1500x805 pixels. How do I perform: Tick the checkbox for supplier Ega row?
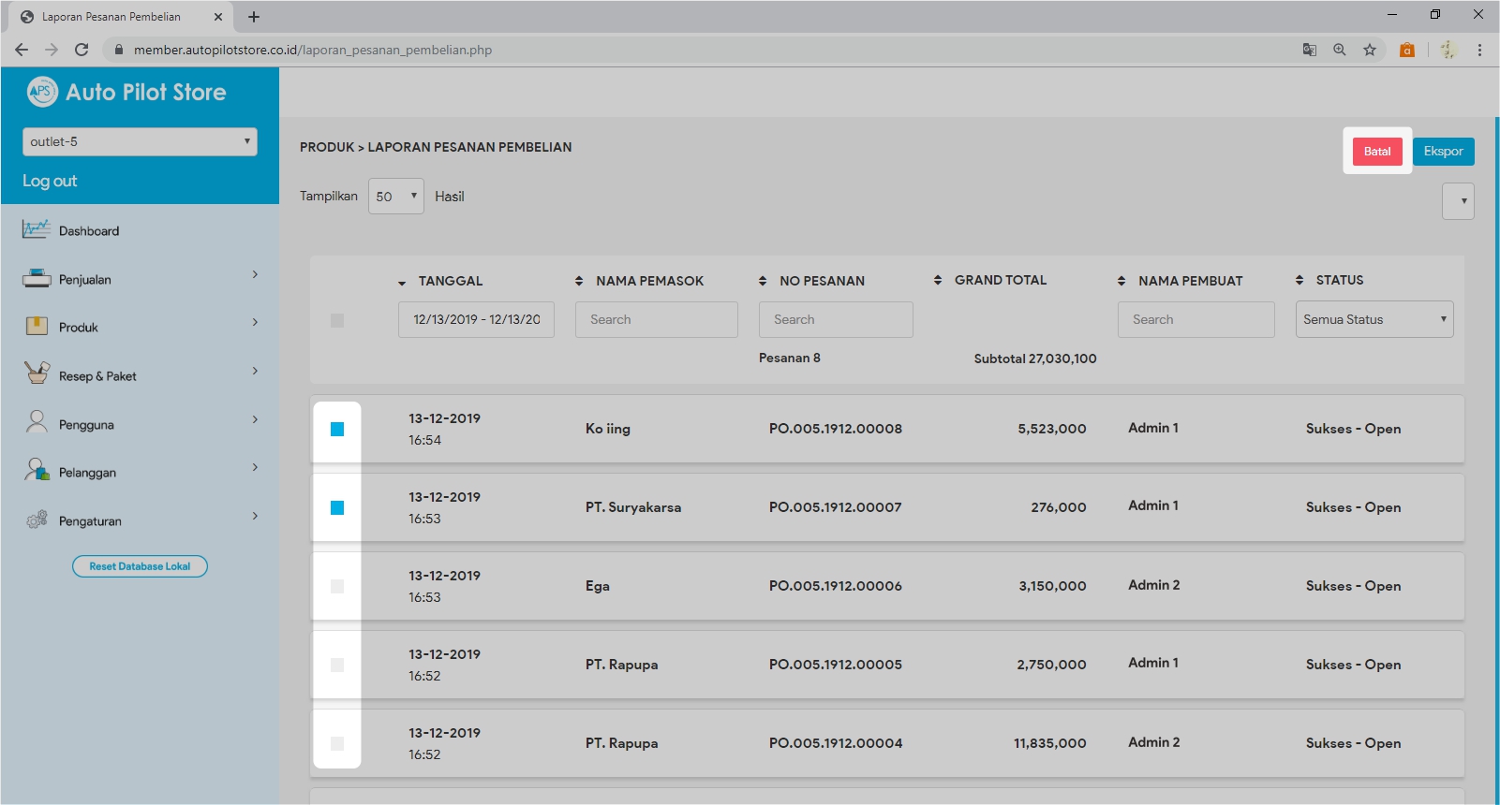pyautogui.click(x=337, y=587)
